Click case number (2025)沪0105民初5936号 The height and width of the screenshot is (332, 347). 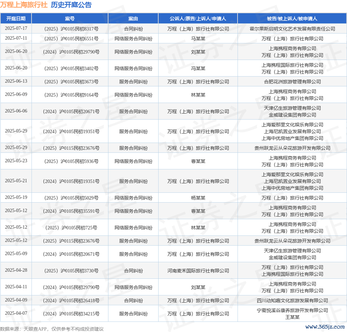point(71,162)
